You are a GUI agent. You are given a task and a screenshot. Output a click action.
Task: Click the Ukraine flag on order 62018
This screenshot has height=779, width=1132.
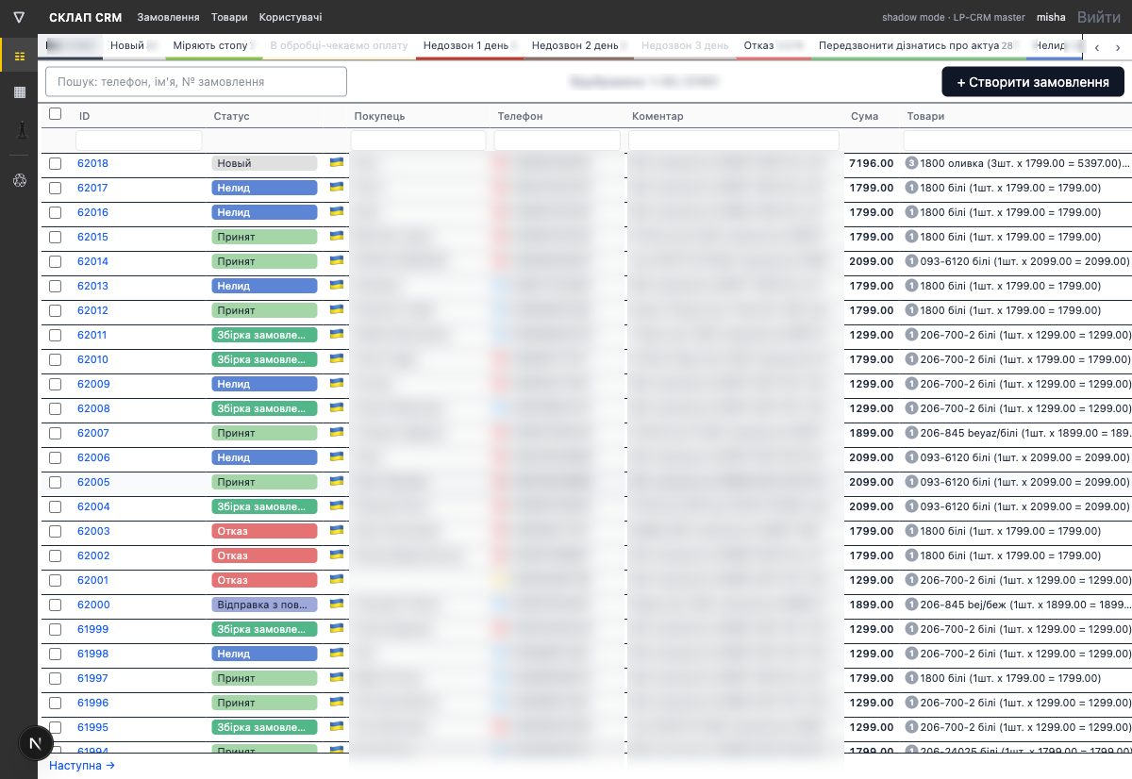click(x=336, y=162)
